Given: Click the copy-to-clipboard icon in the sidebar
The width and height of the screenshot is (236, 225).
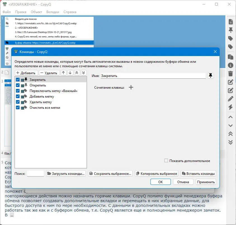Looking at the screenshot, I should tap(231, 57).
